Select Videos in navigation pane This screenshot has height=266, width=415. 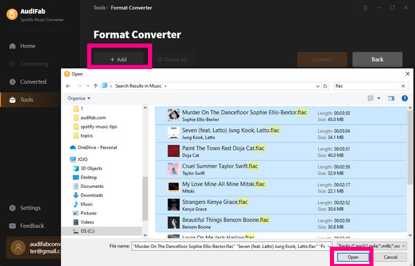[x=84, y=222]
